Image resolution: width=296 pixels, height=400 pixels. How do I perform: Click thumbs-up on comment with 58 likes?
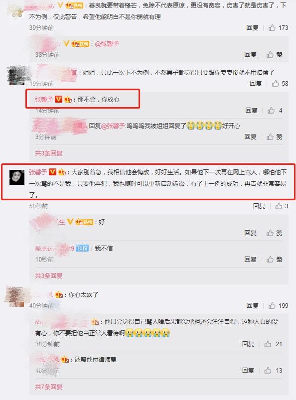276,83
